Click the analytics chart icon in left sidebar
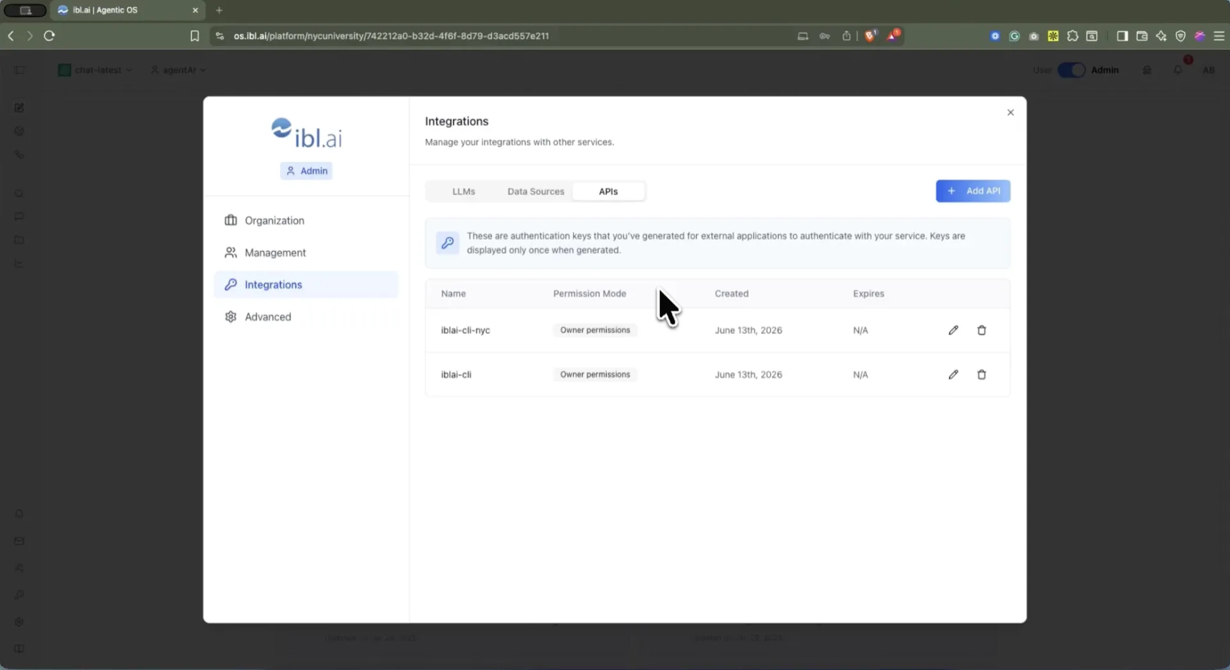Viewport: 1230px width, 670px height. click(x=19, y=263)
